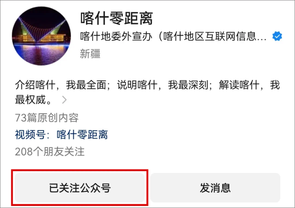
Task: Open the 喀什地委外宣办 verification subject line
Action: 174,36
